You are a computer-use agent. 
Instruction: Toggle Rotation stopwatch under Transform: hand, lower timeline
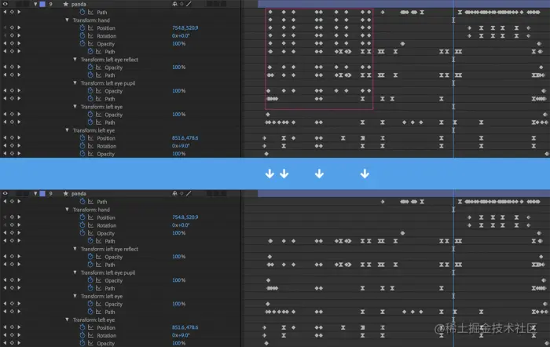(82, 225)
